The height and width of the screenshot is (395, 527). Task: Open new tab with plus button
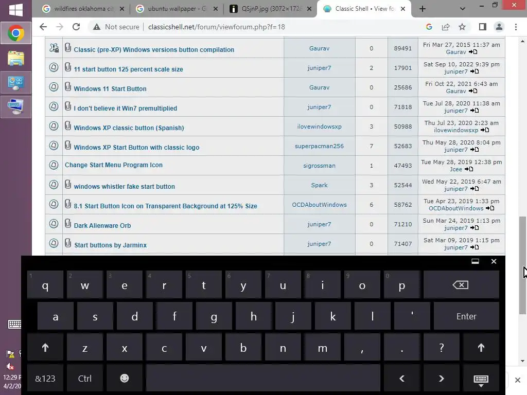423,9
